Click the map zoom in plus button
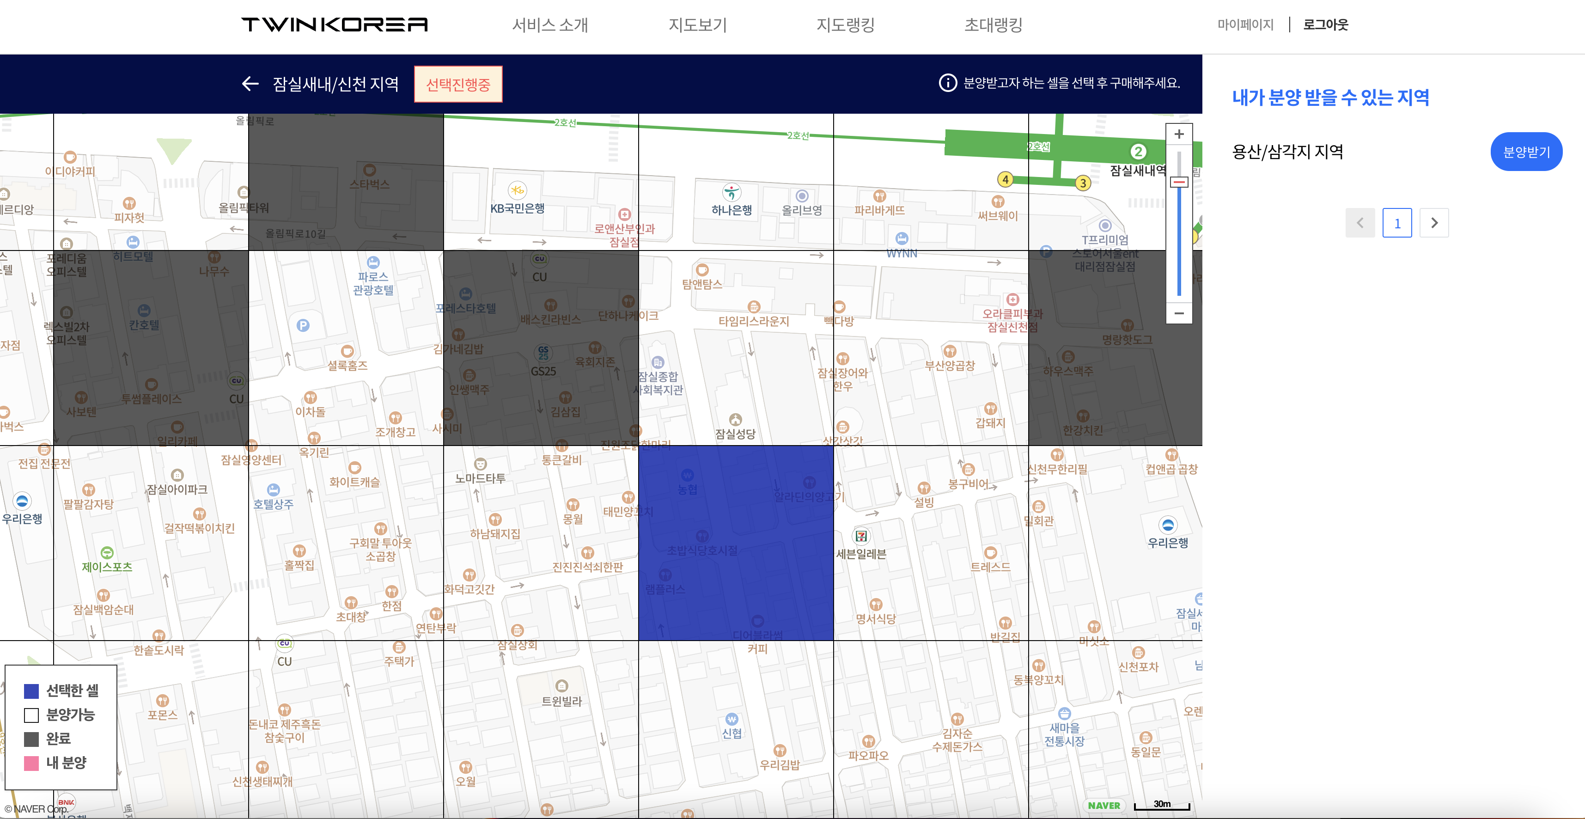The image size is (1585, 819). (x=1179, y=134)
